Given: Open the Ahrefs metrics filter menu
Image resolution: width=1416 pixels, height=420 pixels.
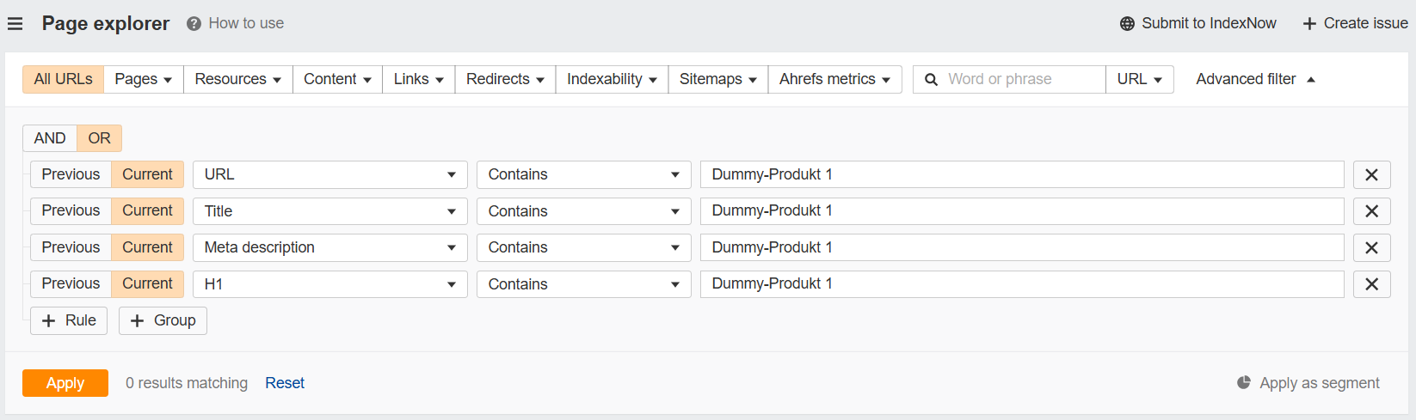Looking at the screenshot, I should pos(835,79).
